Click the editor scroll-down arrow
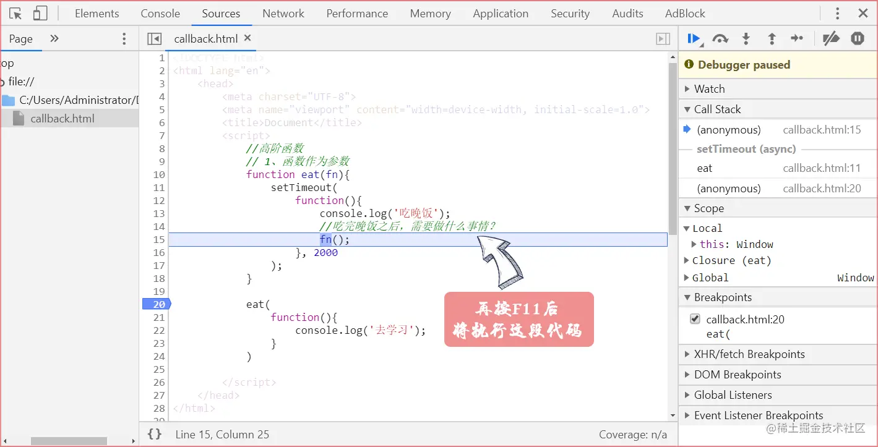 click(673, 415)
